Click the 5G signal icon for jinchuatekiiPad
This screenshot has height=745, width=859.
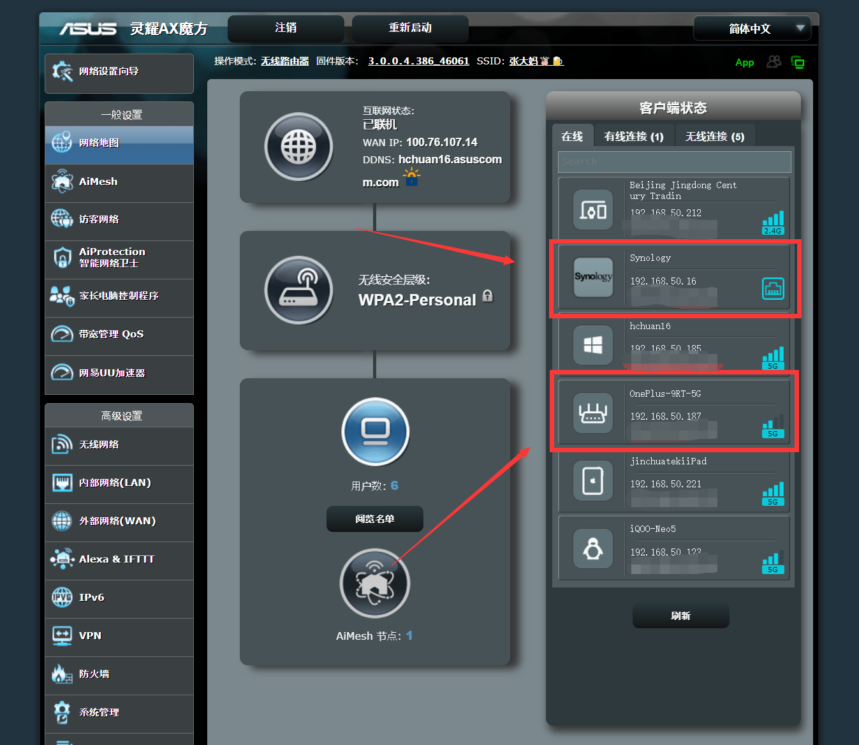(773, 494)
